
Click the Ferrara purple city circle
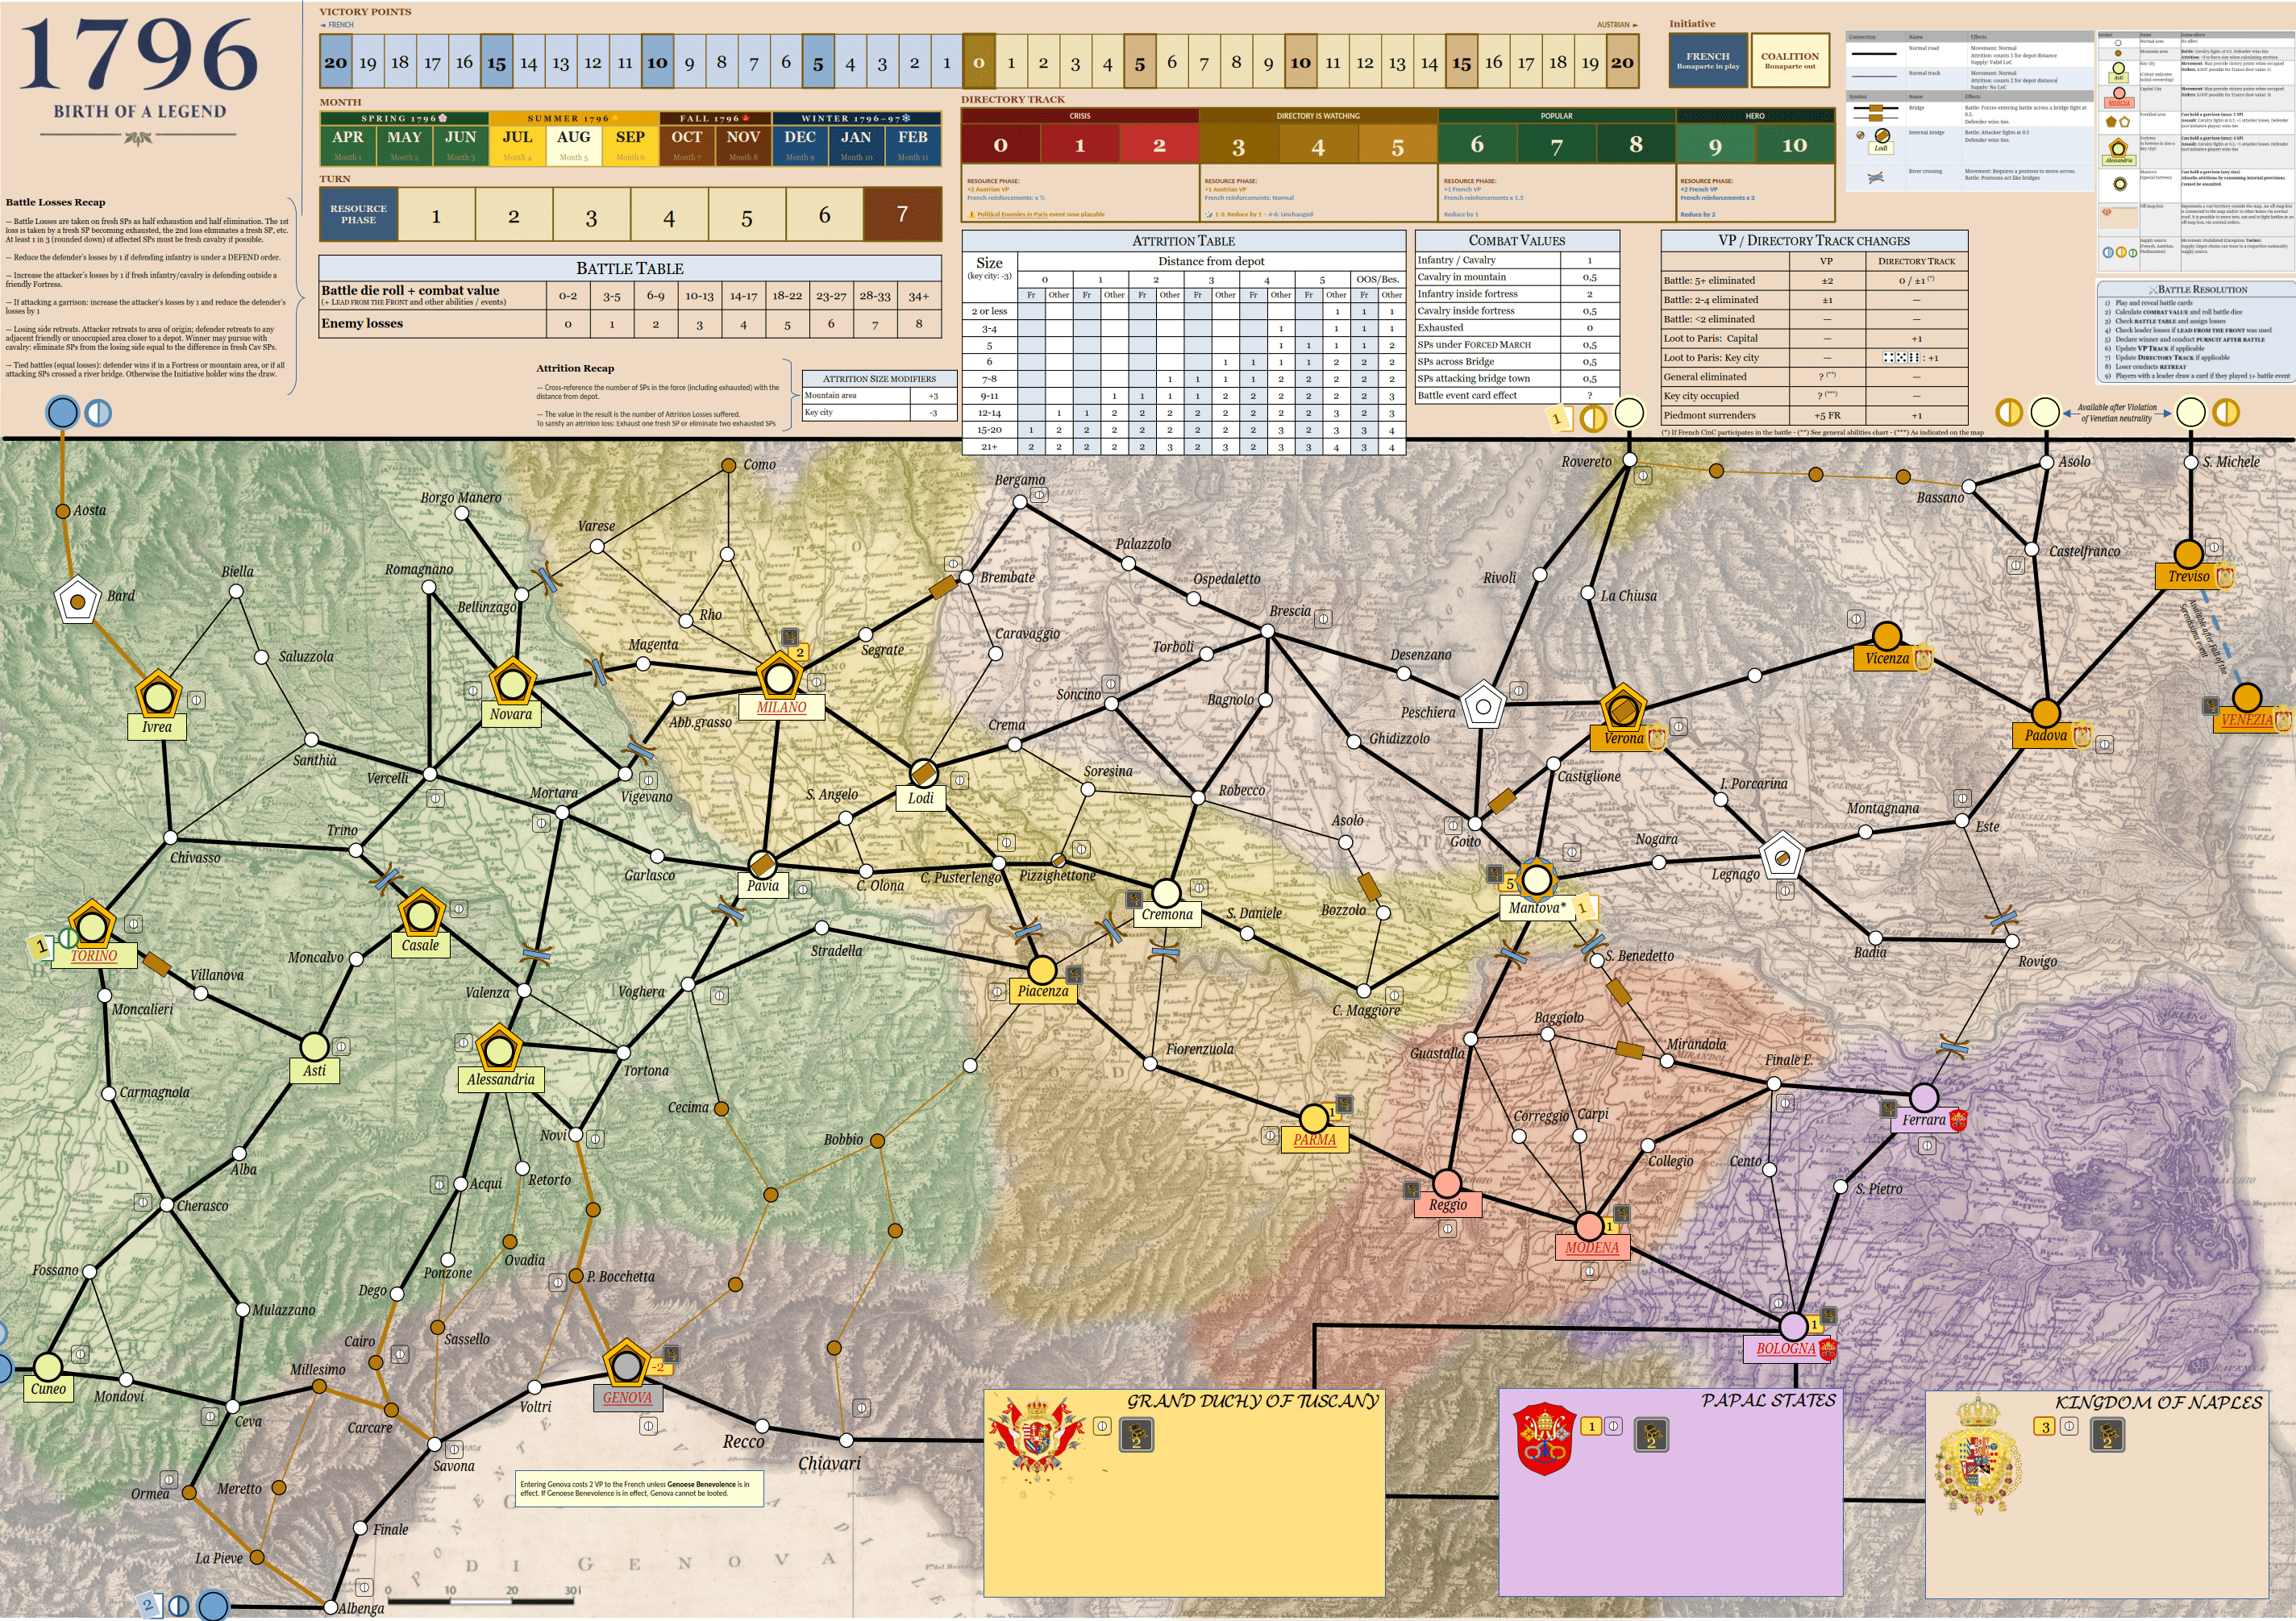pos(1924,1097)
